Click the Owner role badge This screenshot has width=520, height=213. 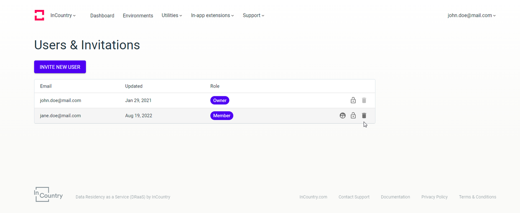[220, 100]
